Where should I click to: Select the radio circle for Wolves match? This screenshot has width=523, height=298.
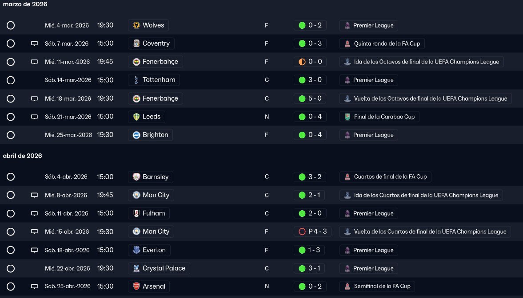(11, 25)
